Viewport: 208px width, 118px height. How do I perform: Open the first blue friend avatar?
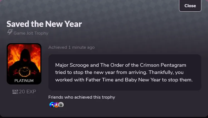point(51,105)
